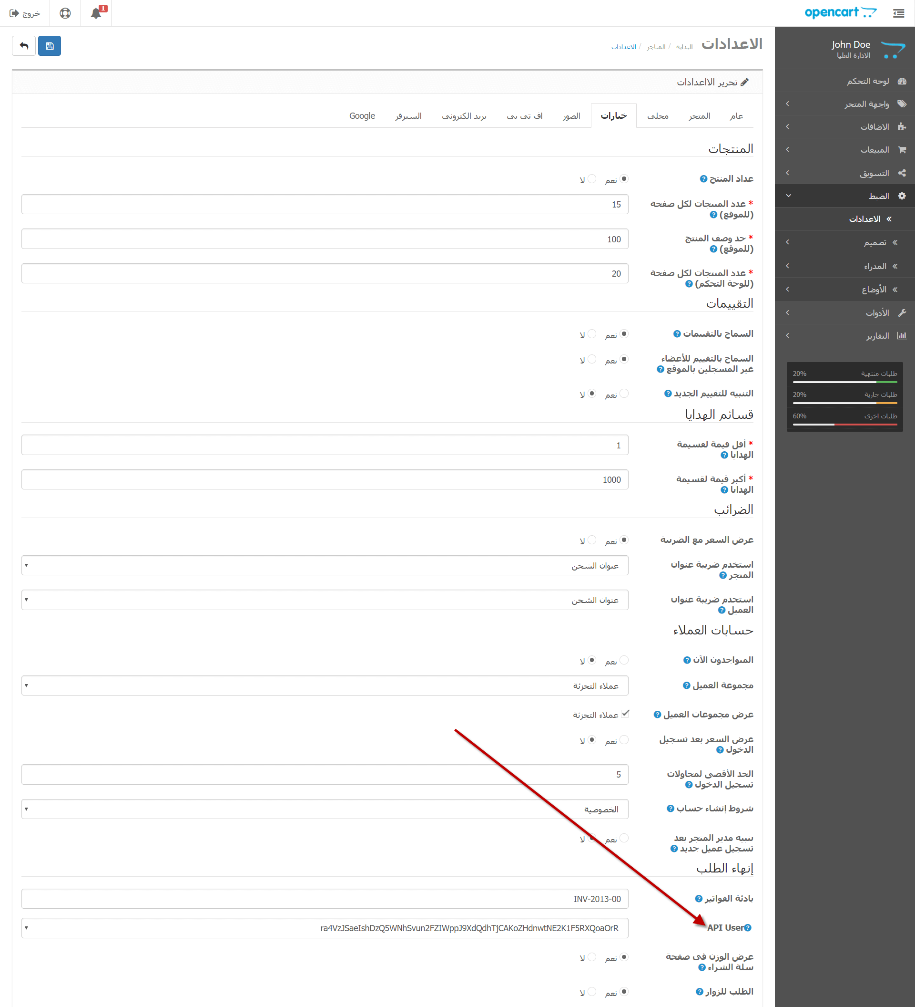Click help icon beside بادئة الفواتير
Screen dimensions: 915x1007
point(699,899)
